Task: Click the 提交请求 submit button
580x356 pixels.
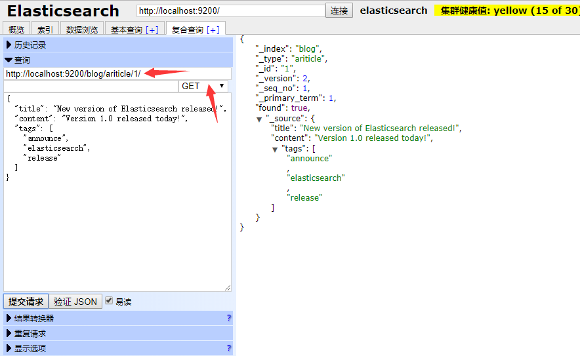Action: coord(26,302)
